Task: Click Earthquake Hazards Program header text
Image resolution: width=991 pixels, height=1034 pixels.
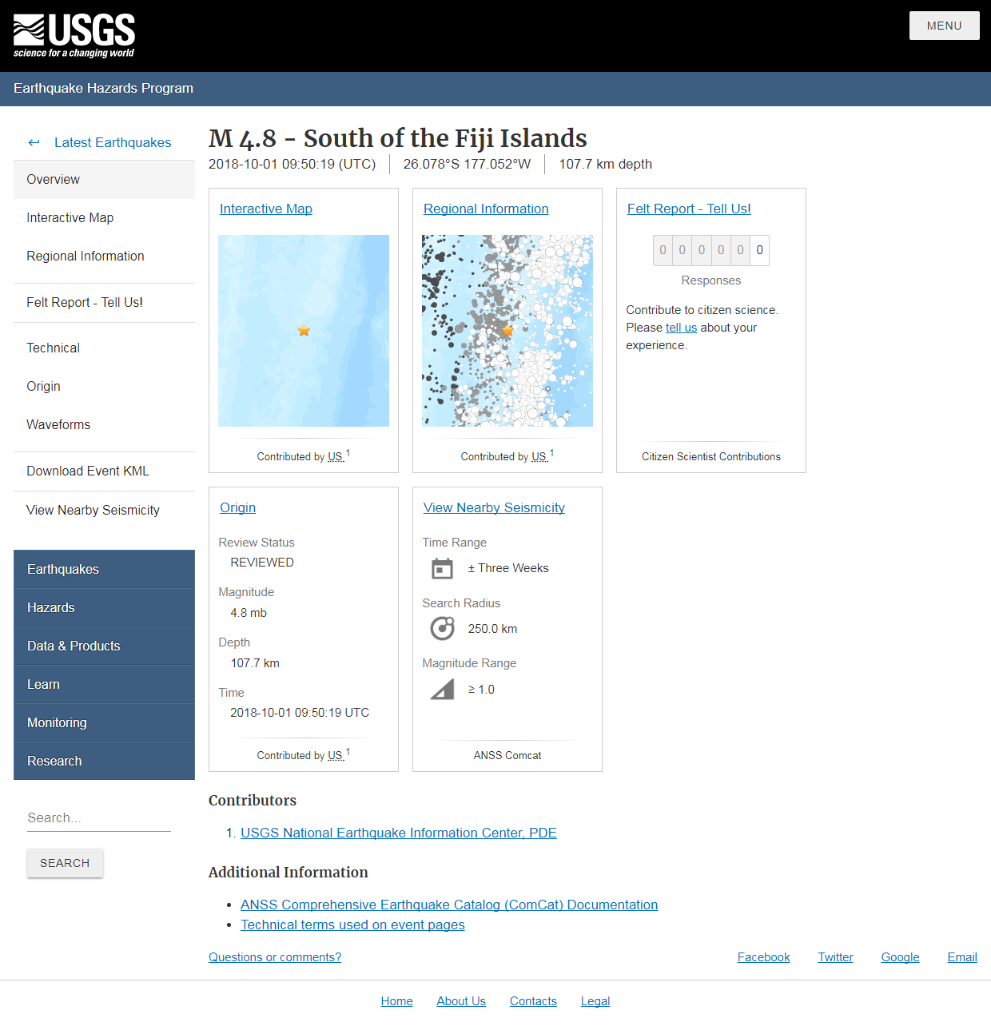Action: click(103, 89)
